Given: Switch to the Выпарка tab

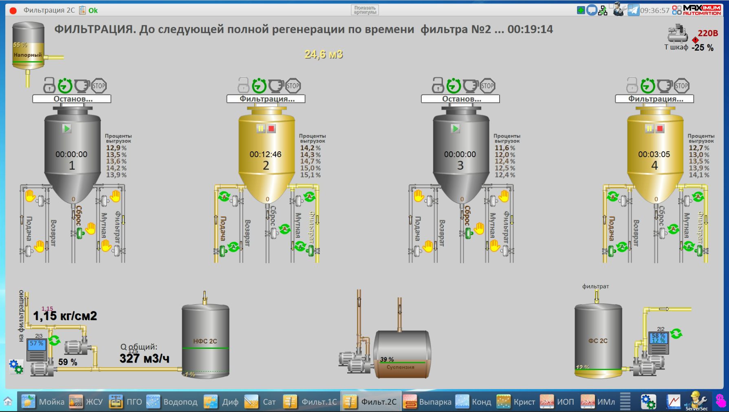Looking at the screenshot, I should [427, 402].
